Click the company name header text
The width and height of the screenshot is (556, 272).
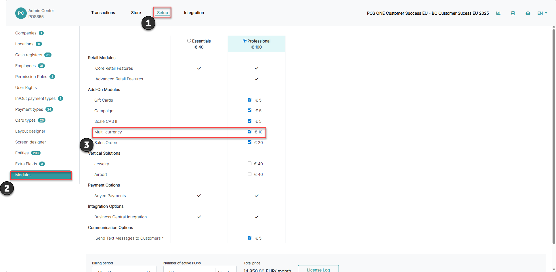tap(428, 13)
